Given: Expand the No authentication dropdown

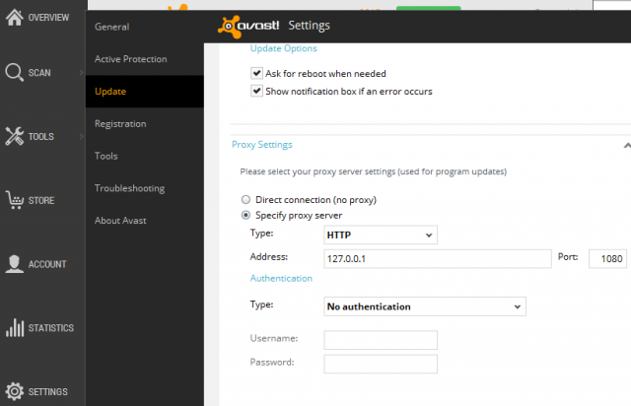Looking at the screenshot, I should (425, 306).
